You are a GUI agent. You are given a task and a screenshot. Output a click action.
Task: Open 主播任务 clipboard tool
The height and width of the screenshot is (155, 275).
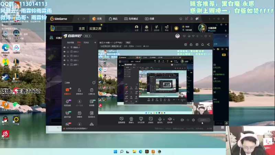[x=91, y=91]
